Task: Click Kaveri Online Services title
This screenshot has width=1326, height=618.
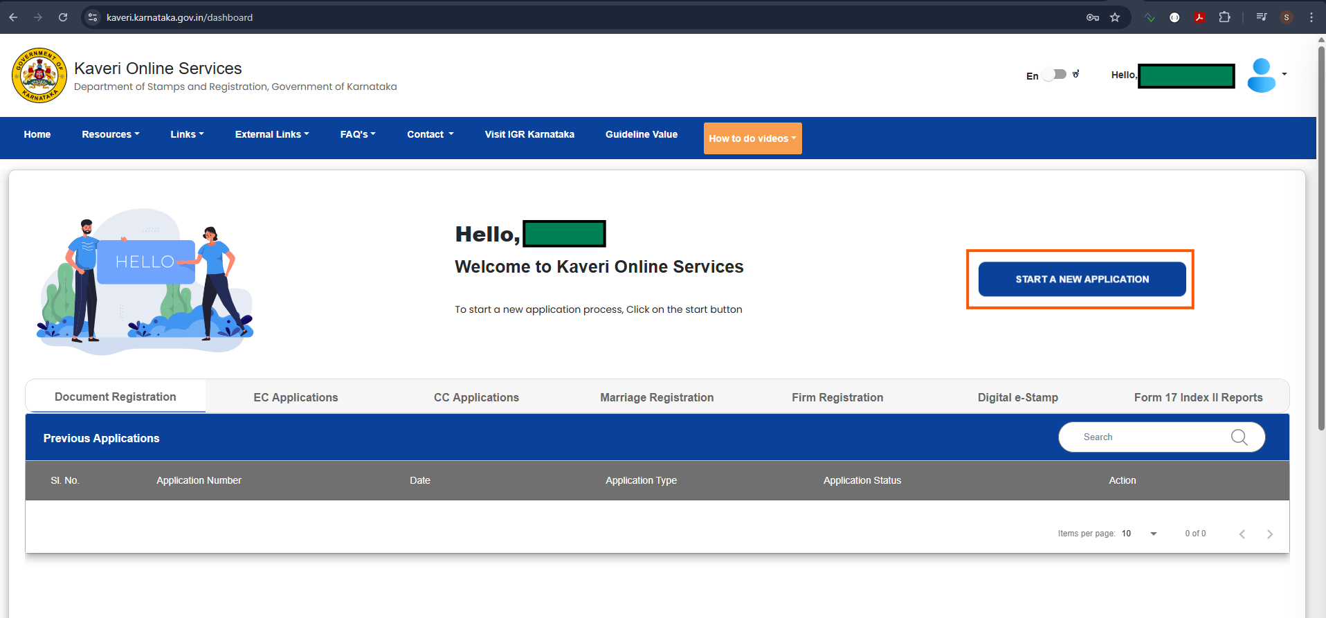Action: [x=158, y=69]
